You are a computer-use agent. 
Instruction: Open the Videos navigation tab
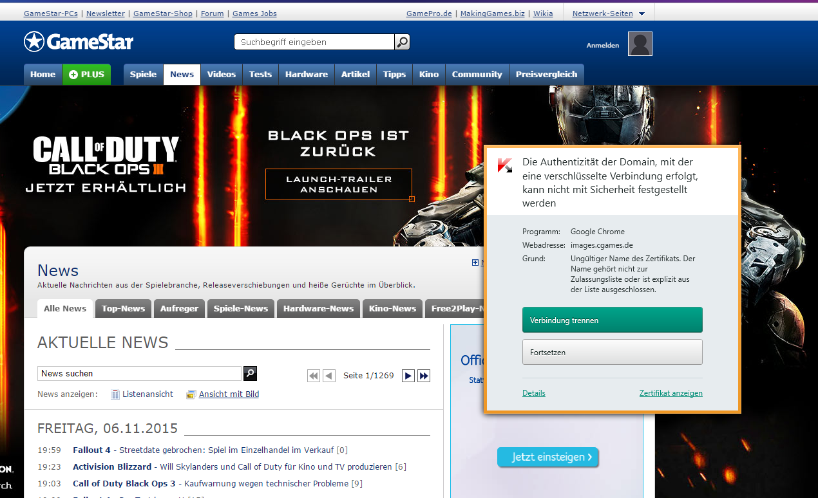pos(222,75)
